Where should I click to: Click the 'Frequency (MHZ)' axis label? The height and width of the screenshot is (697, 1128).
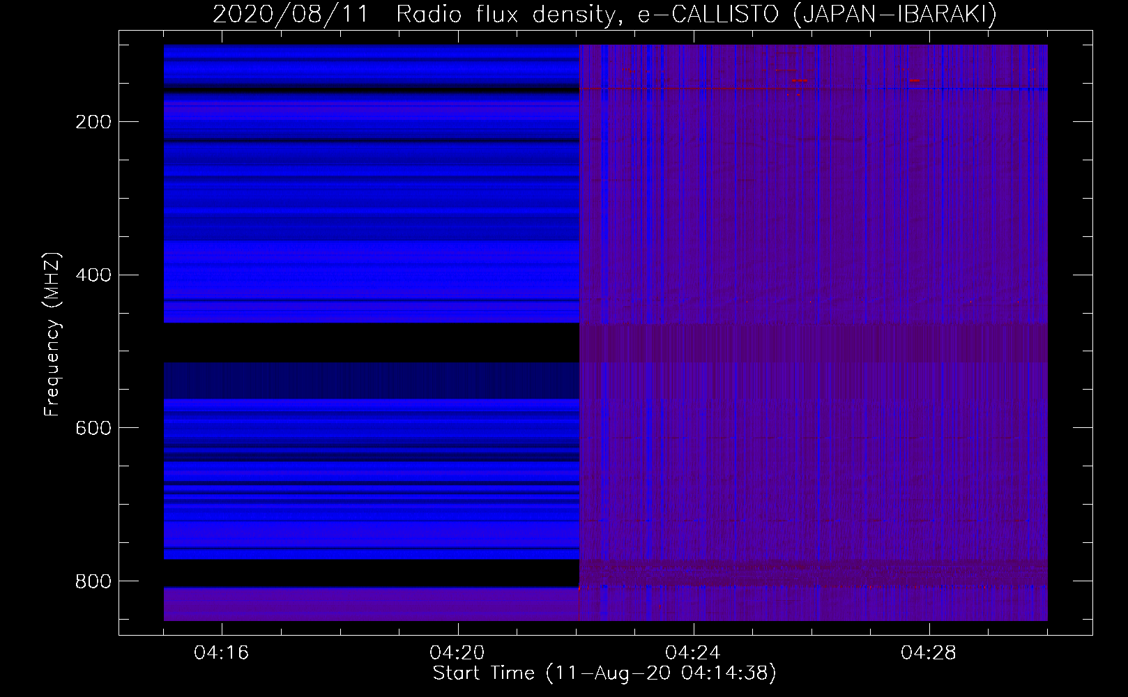pos(52,335)
